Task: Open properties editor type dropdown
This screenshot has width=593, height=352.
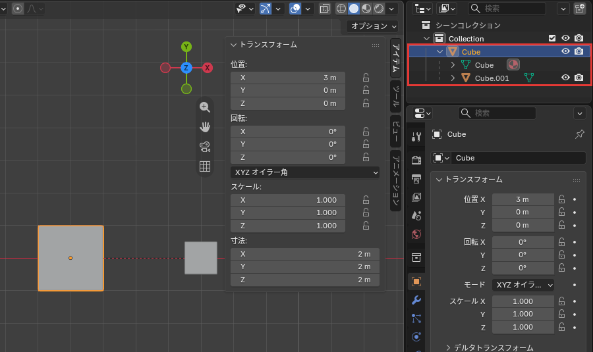Action: [423, 113]
